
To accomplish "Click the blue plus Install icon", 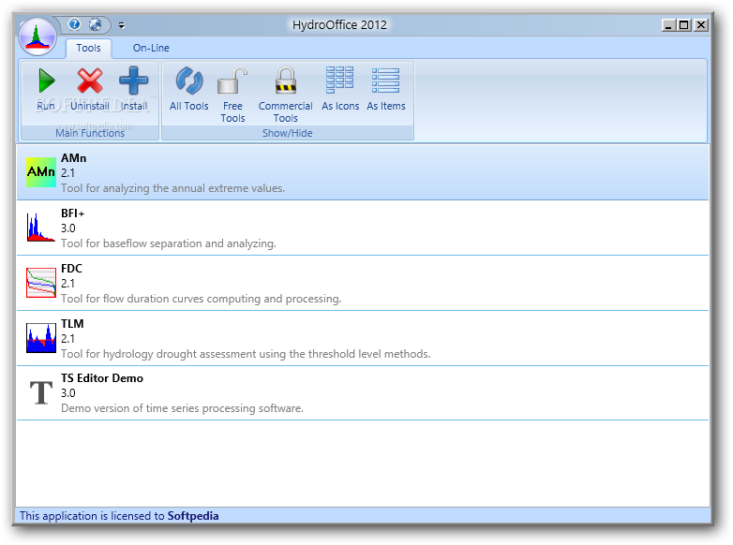I will point(134,81).
